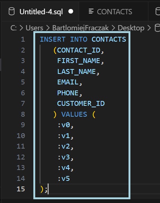This screenshot has width=160, height=203.
Task: Click bind variable ':v5' on line 14
Action: pos(64,179)
